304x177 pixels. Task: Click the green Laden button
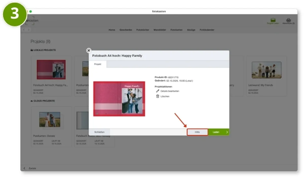click(x=219, y=132)
